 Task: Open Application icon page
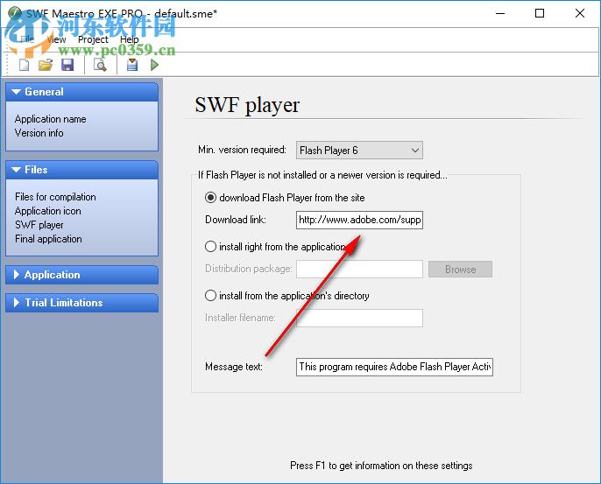click(x=48, y=211)
